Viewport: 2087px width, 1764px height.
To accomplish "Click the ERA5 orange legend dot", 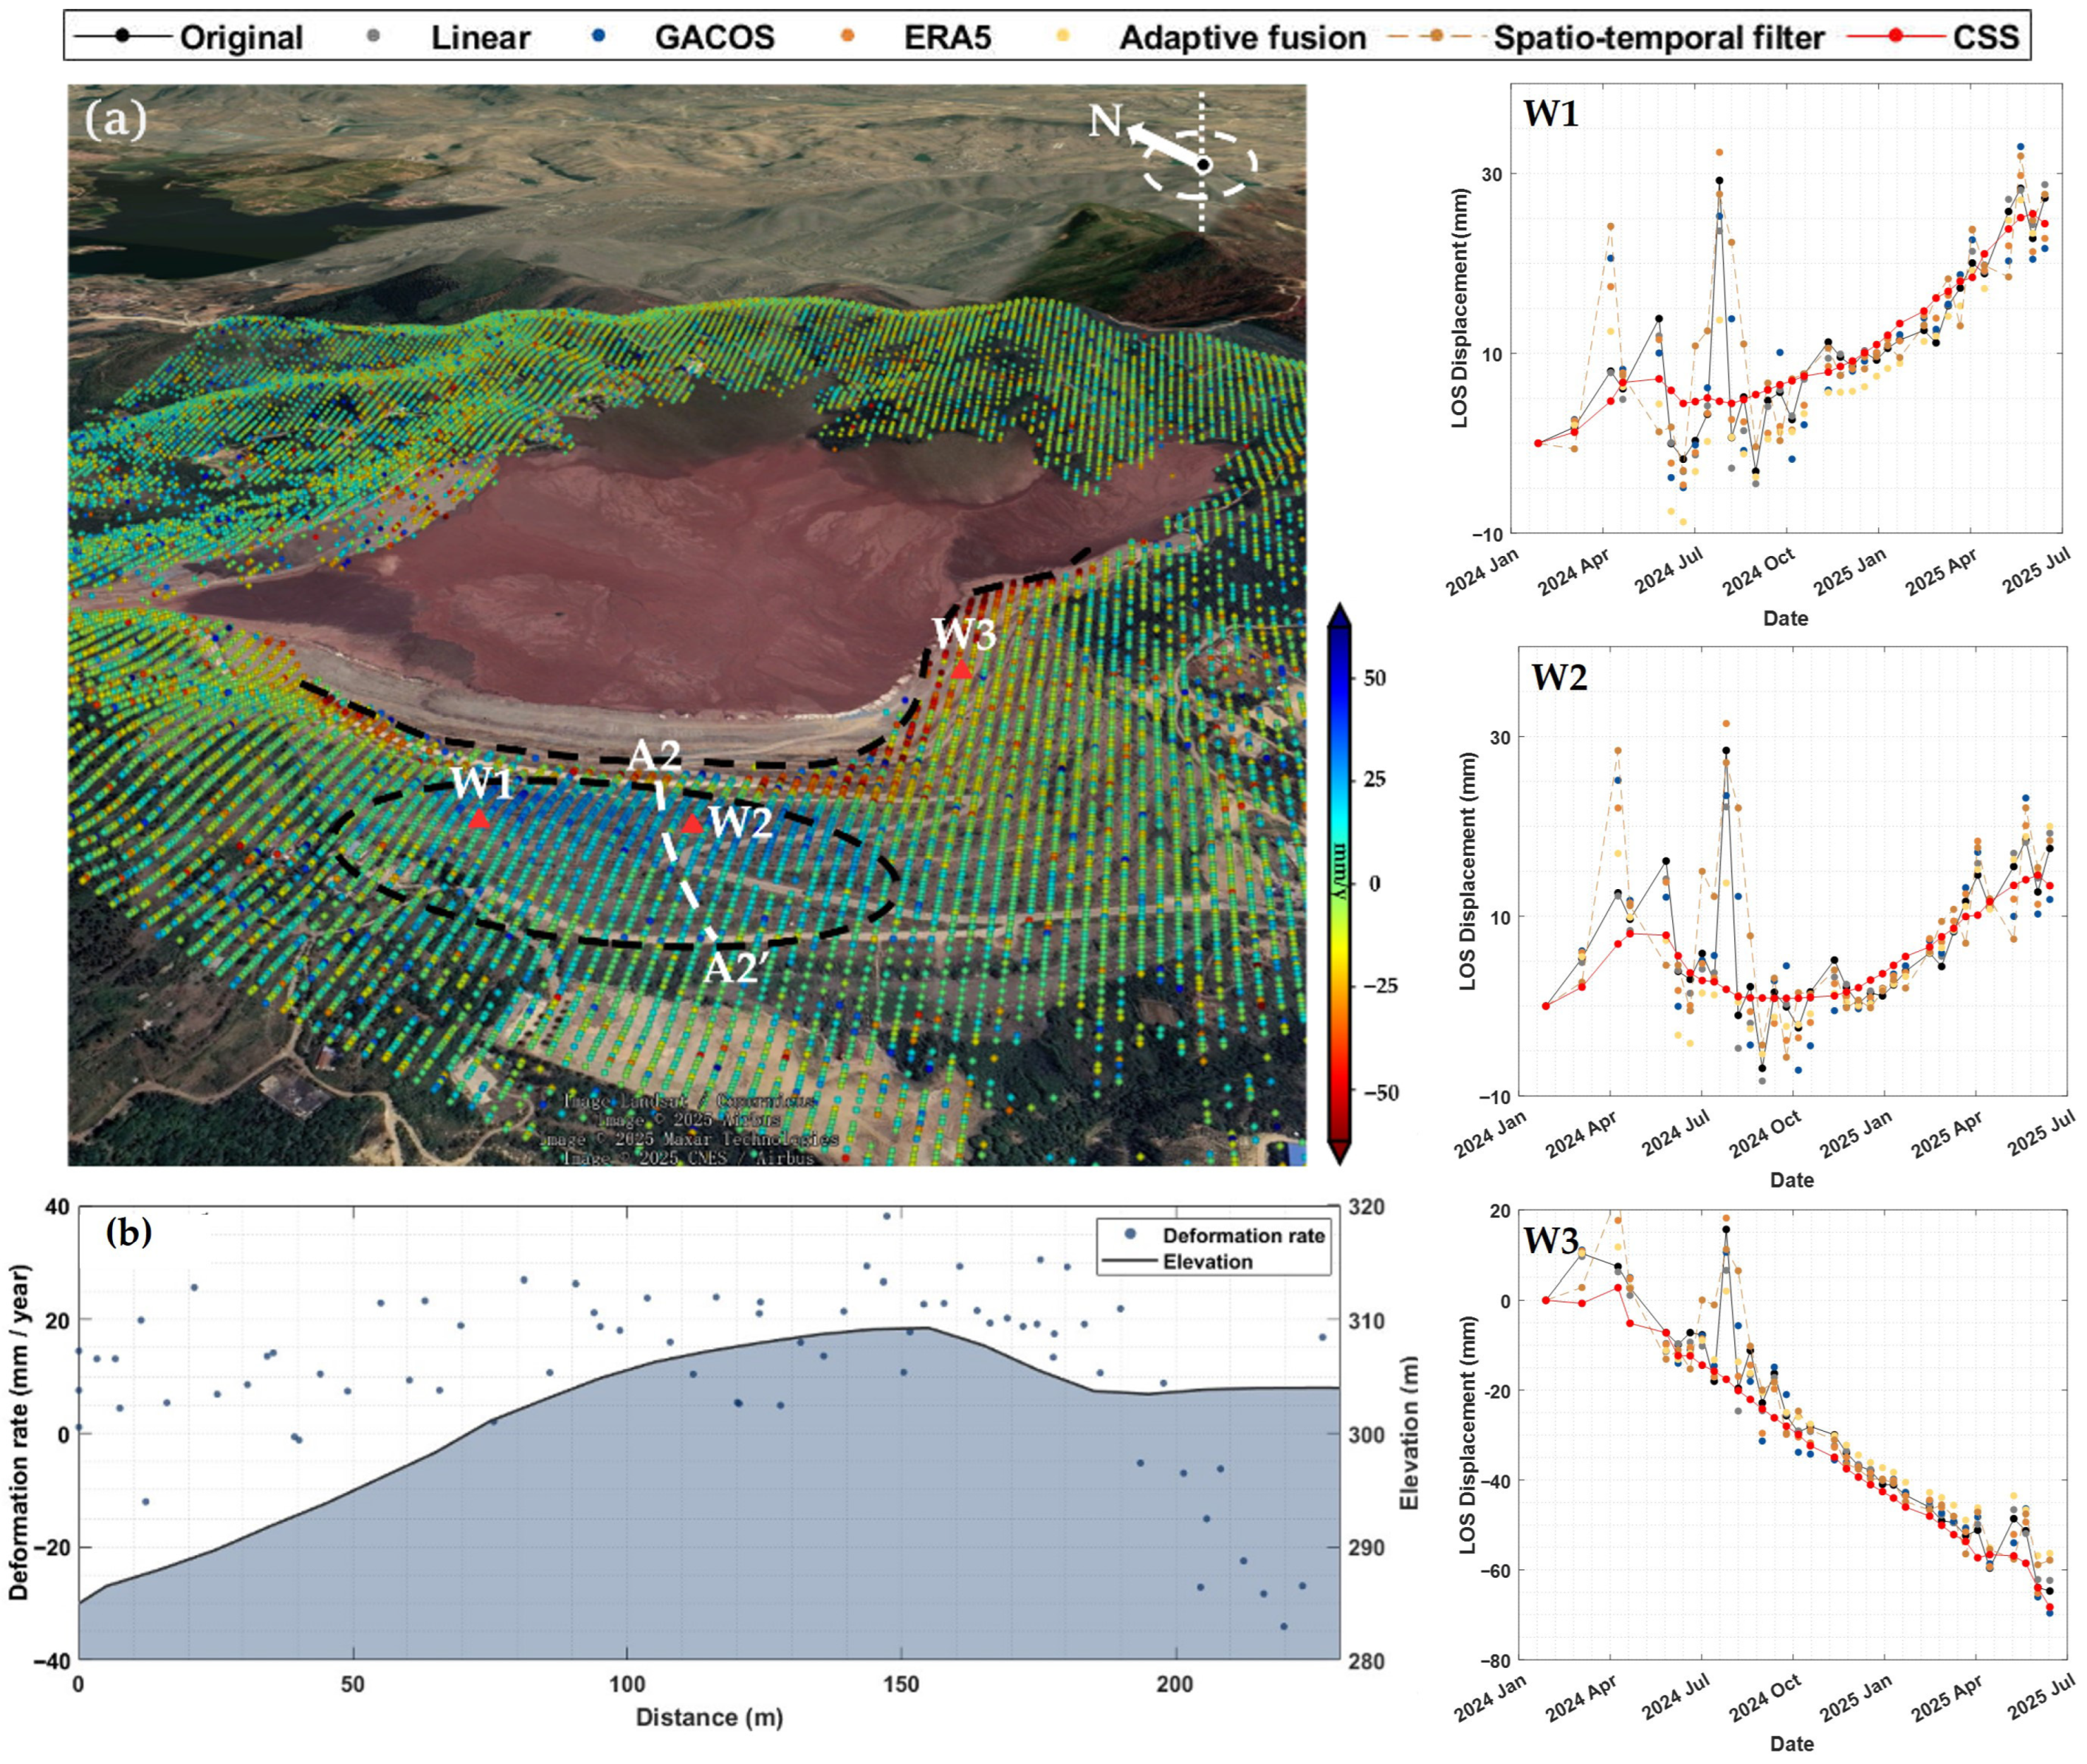I will (x=847, y=36).
